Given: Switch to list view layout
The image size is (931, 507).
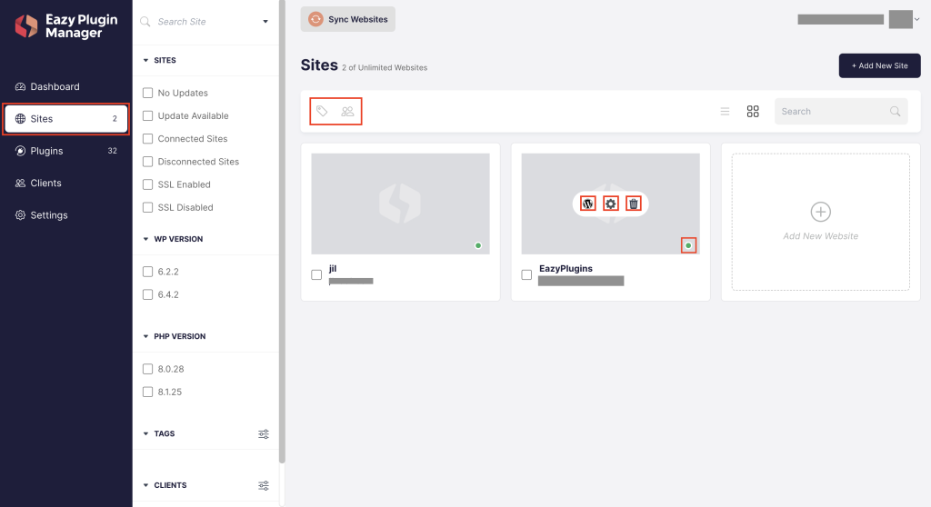Looking at the screenshot, I should point(725,111).
